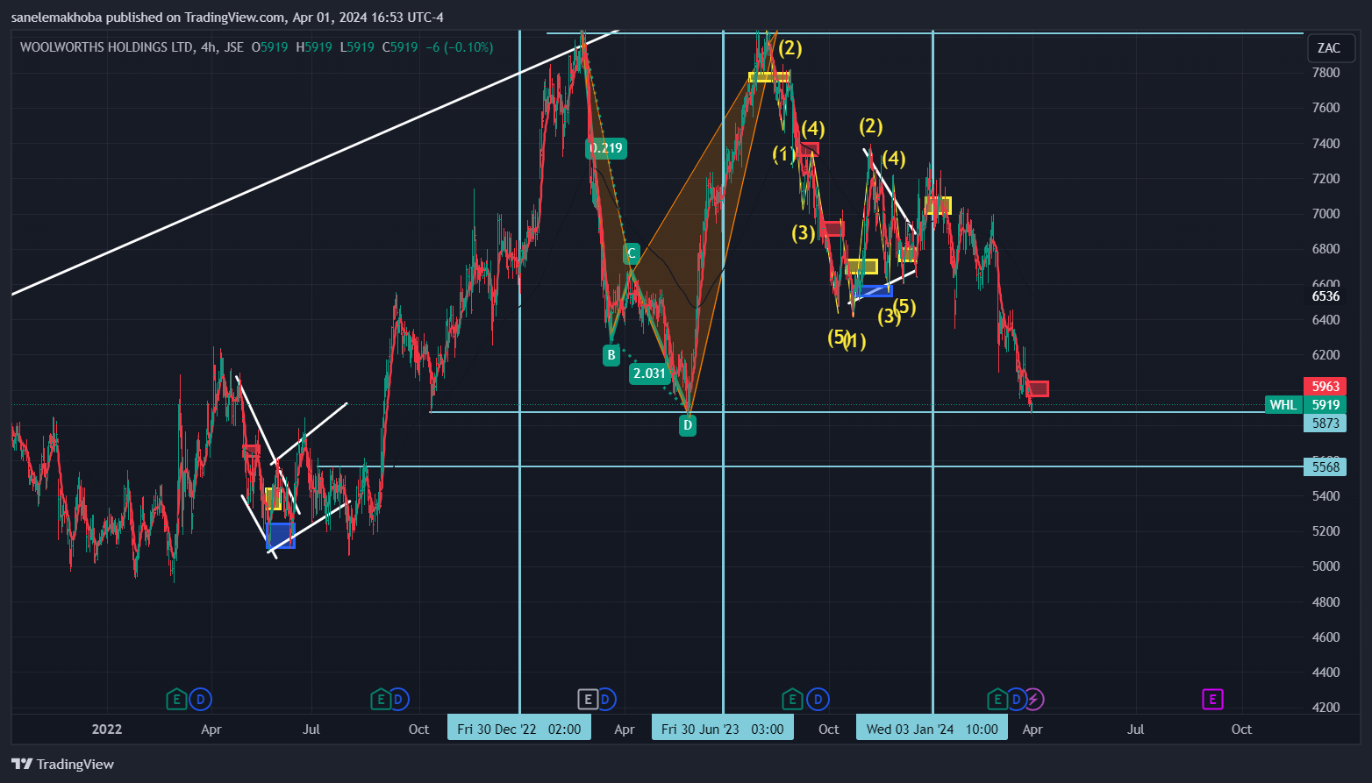Click the WHL symbol price tag
The image size is (1372, 783).
click(x=1283, y=404)
